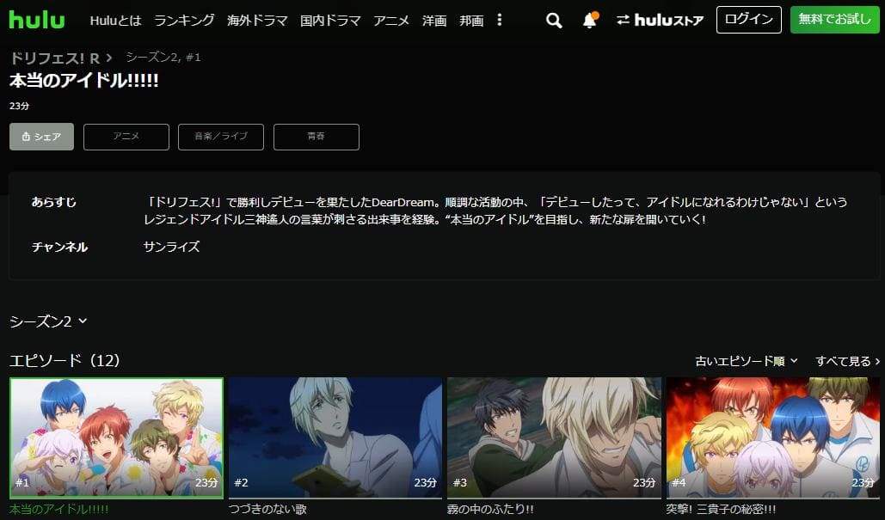Click the エピソード (12) heading
885x520 pixels.
pos(65,360)
